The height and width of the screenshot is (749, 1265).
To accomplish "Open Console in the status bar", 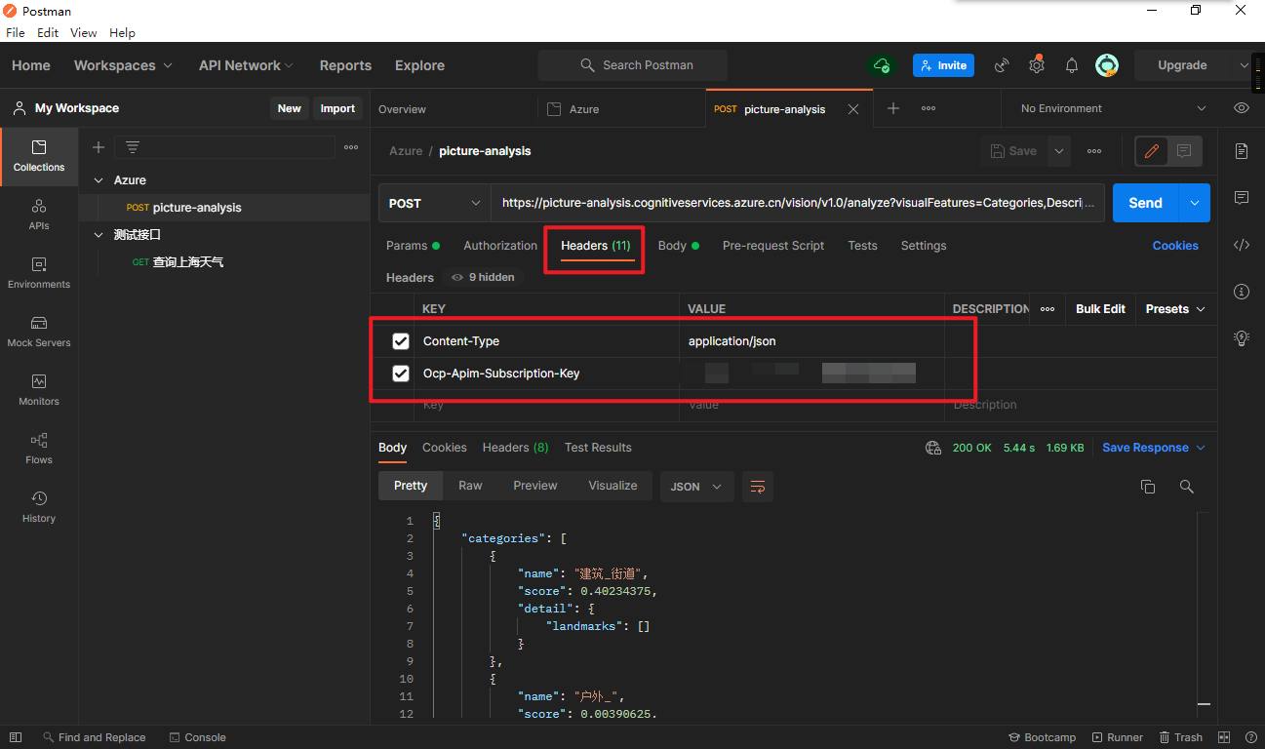I will point(198,737).
